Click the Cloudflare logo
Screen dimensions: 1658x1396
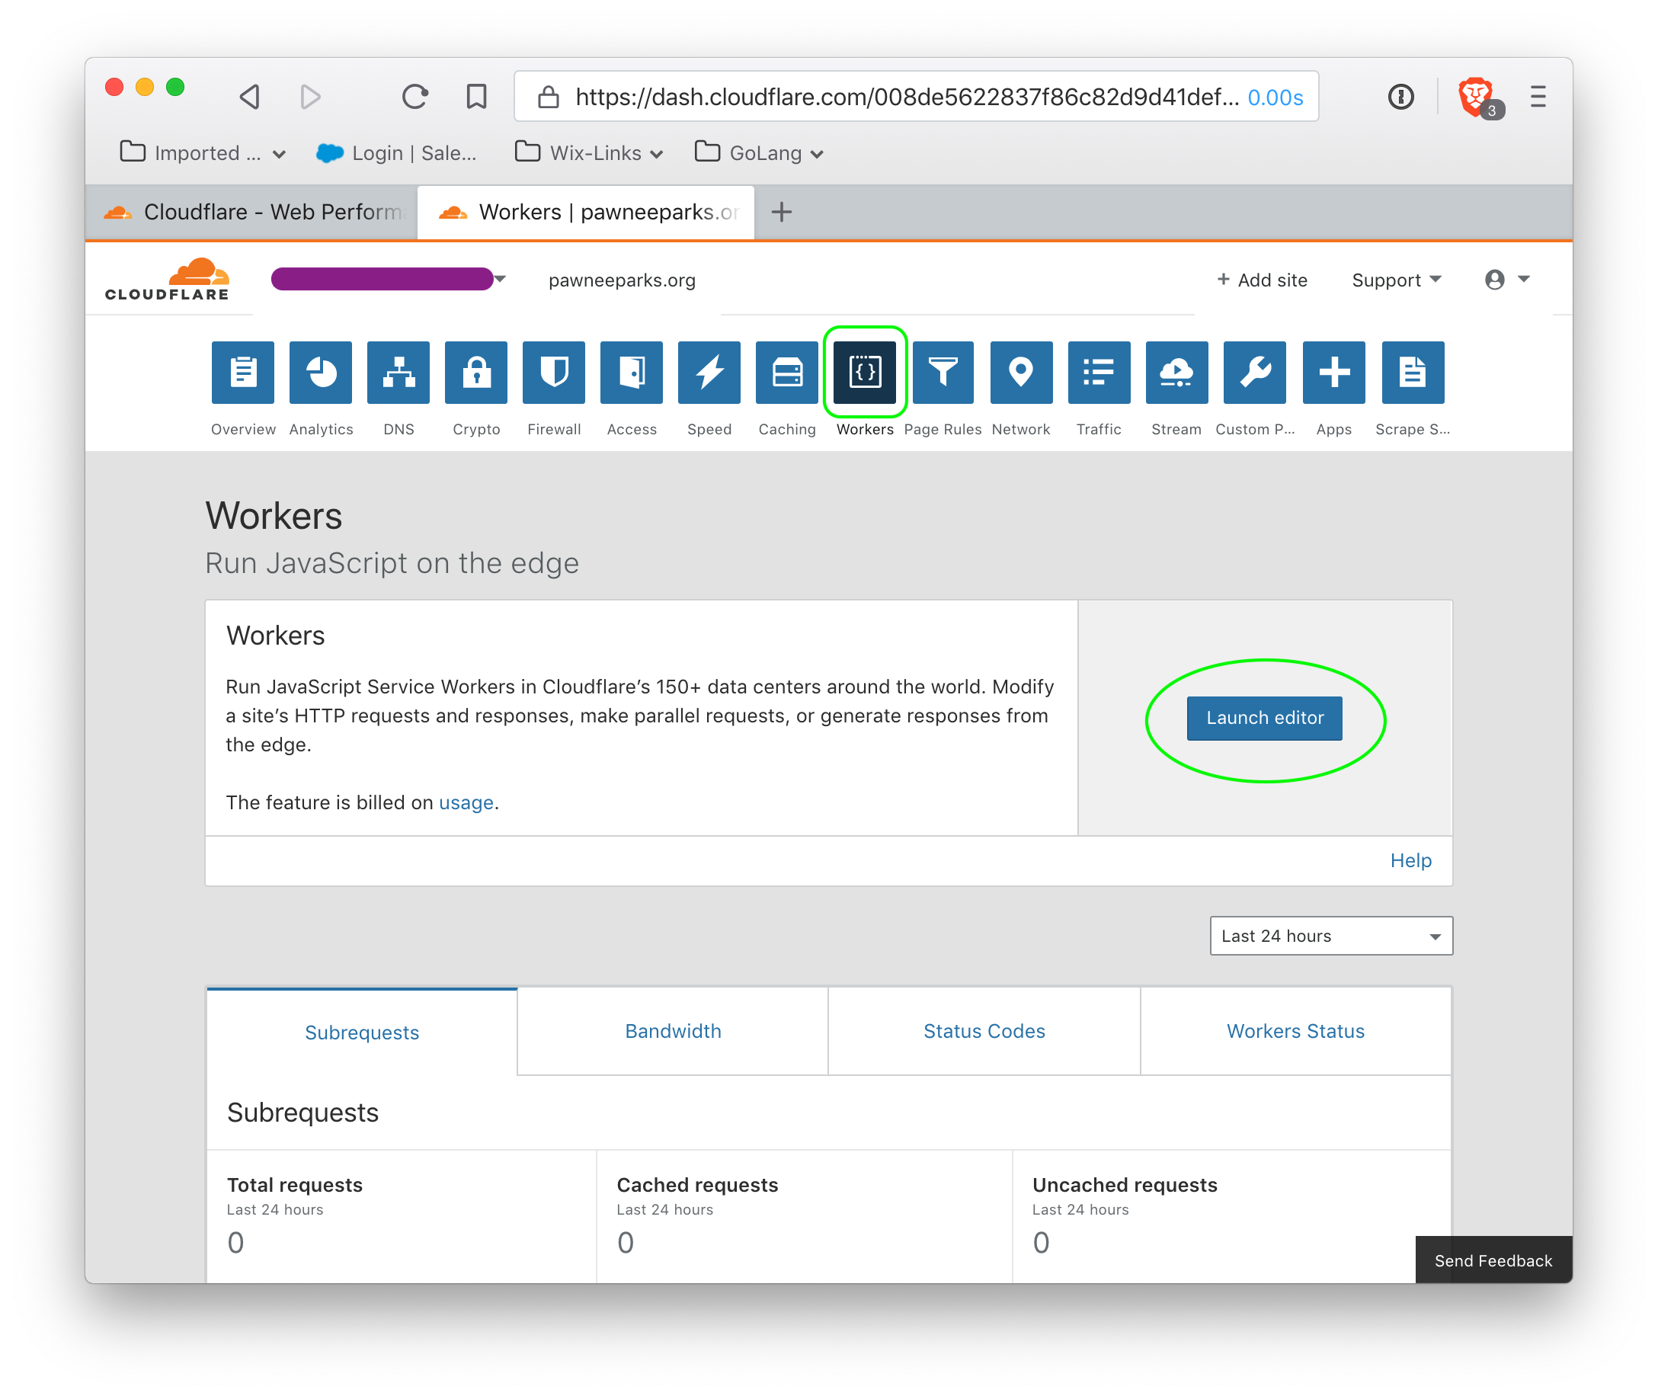click(x=167, y=280)
